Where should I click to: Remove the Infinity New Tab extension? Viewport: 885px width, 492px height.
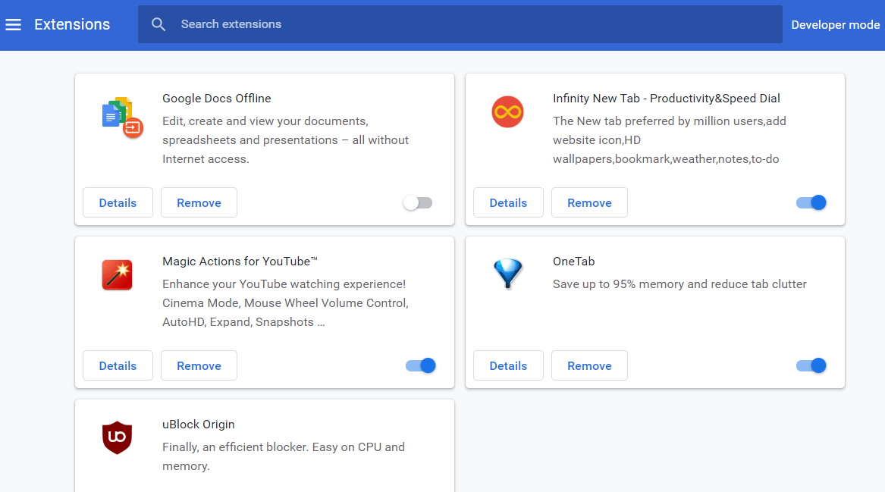(x=589, y=202)
